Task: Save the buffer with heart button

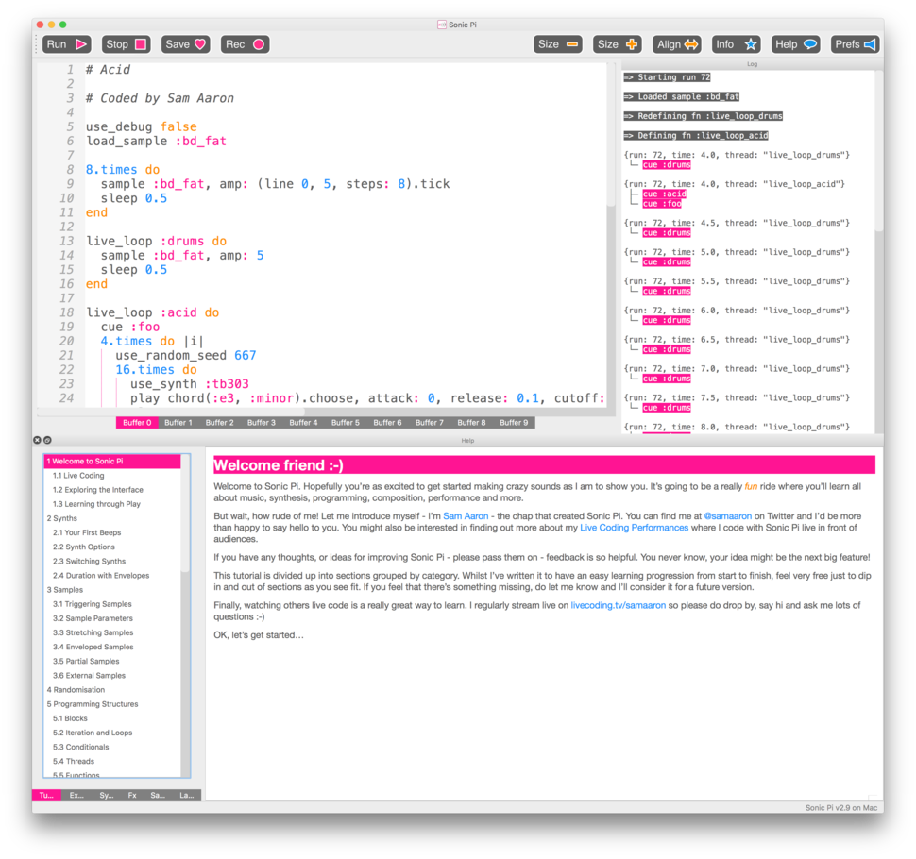Action: [x=185, y=44]
